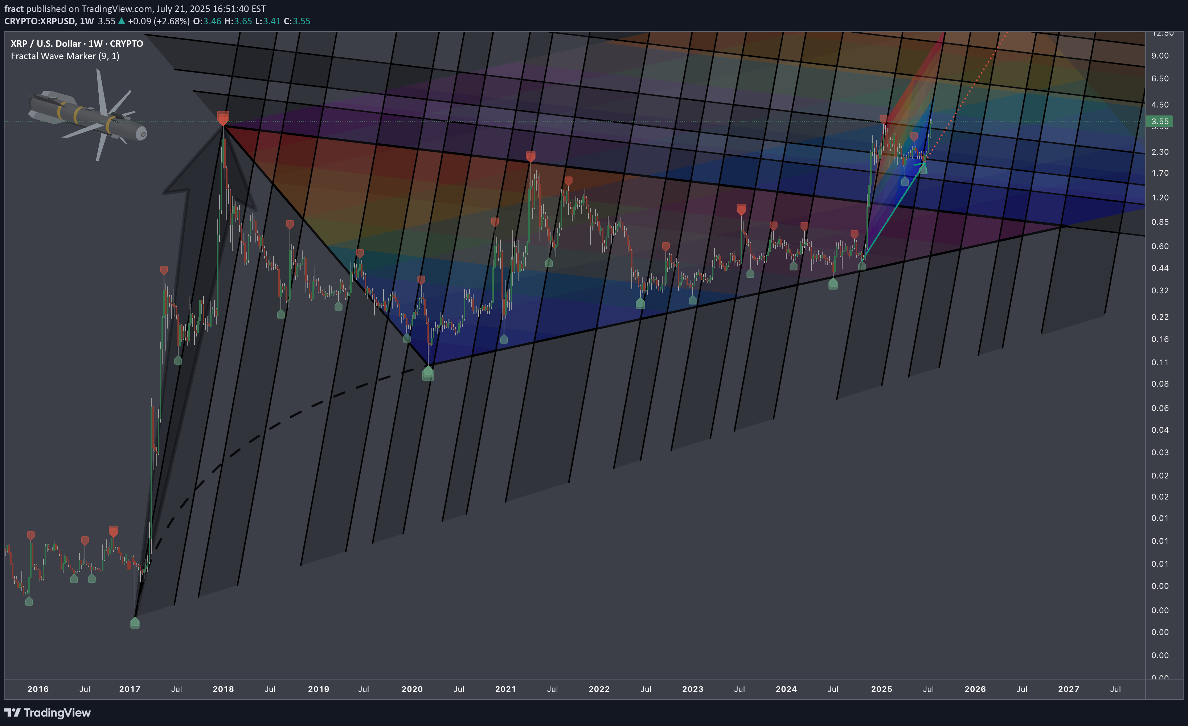The height and width of the screenshot is (726, 1188).
Task: Click the CRYPTO:XRPUSD, 1W symbol text
Action: 49,21
